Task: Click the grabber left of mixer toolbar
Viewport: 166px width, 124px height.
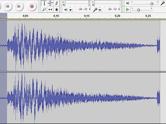Action: click(123, 3)
